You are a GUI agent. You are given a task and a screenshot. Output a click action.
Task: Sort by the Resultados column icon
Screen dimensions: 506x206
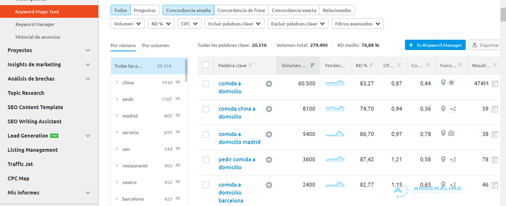pos(495,66)
